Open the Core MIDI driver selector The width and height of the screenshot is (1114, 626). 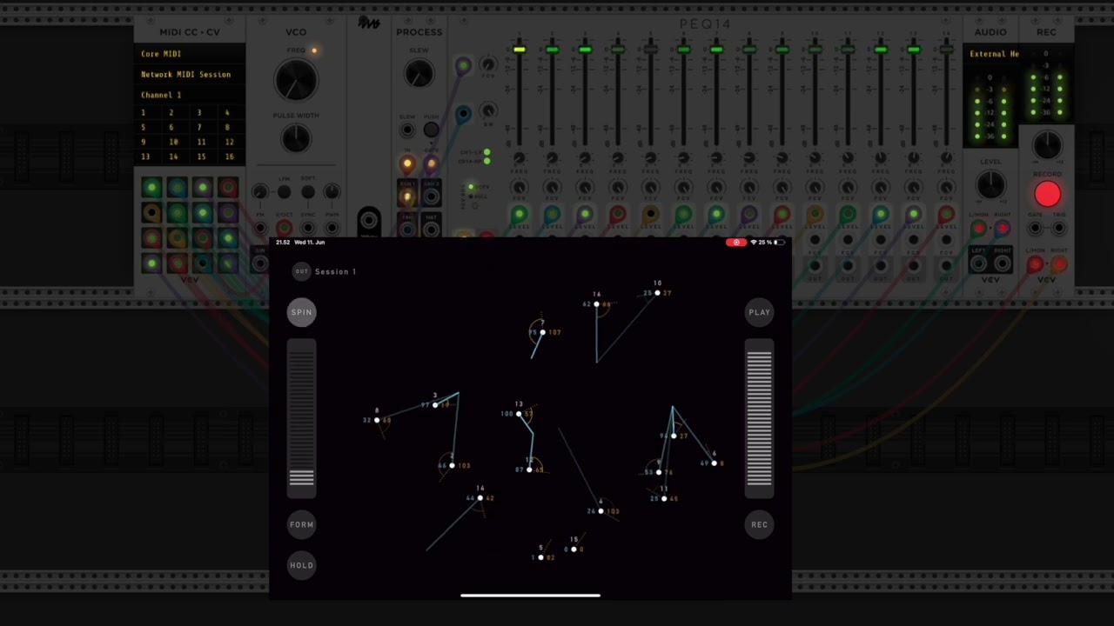tap(189, 54)
